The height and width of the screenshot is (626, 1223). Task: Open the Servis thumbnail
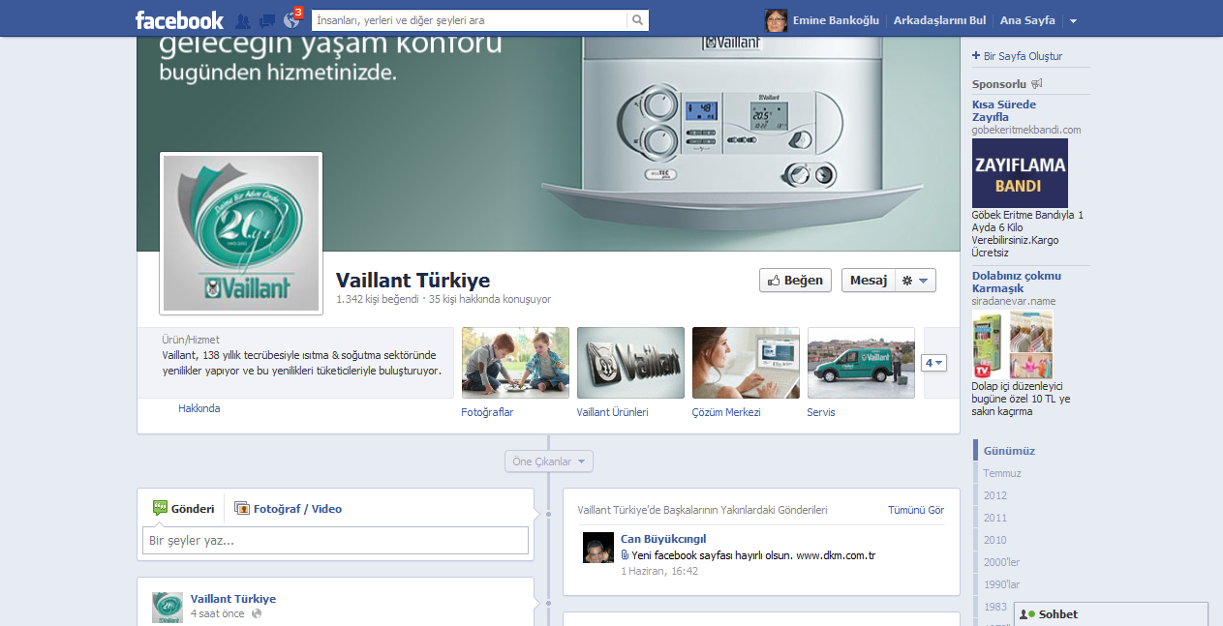pyautogui.click(x=861, y=363)
